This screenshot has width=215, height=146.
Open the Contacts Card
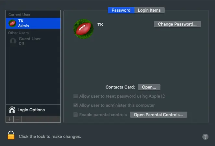[149, 87]
